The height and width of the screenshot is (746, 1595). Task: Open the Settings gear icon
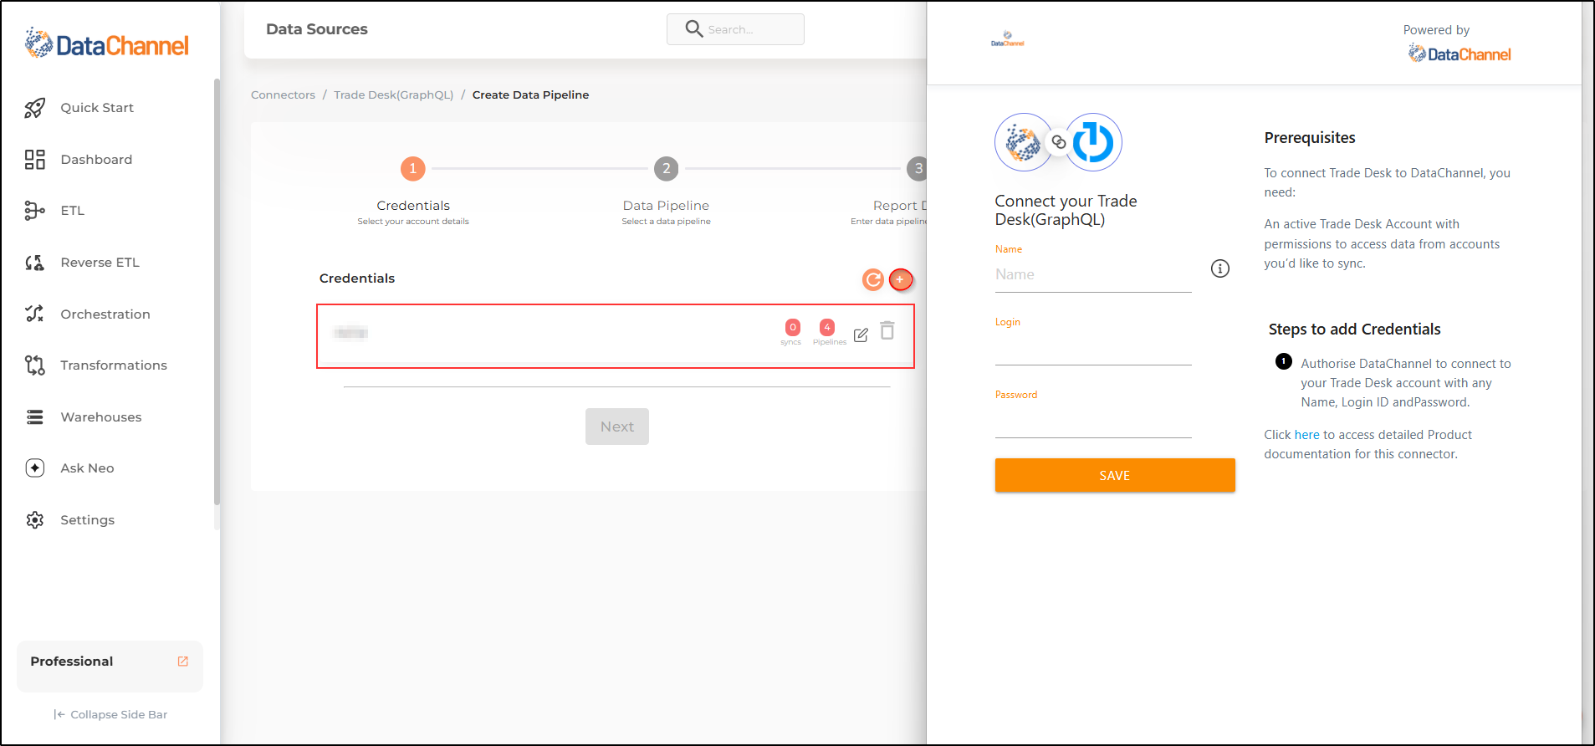(34, 520)
